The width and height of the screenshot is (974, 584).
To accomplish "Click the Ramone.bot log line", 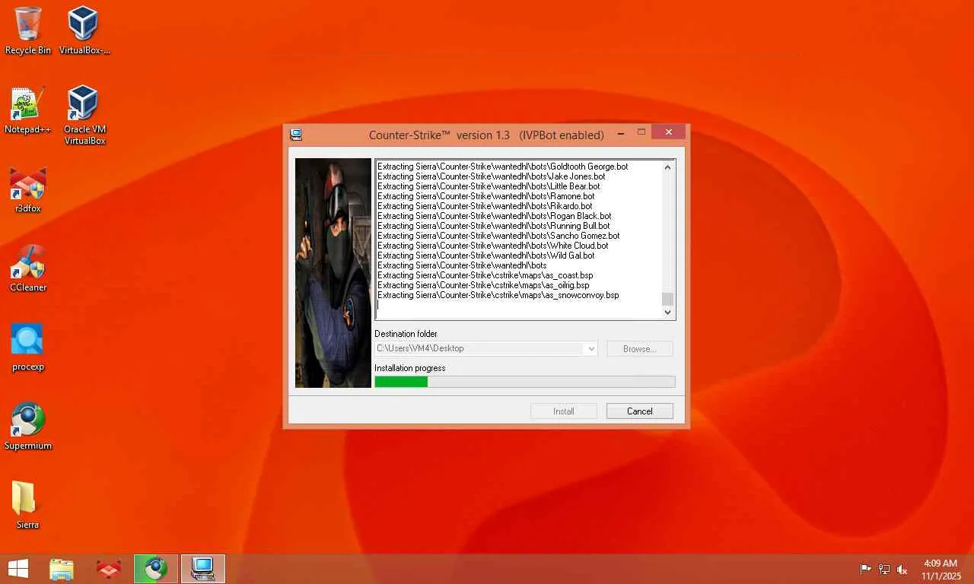I will tap(486, 196).
